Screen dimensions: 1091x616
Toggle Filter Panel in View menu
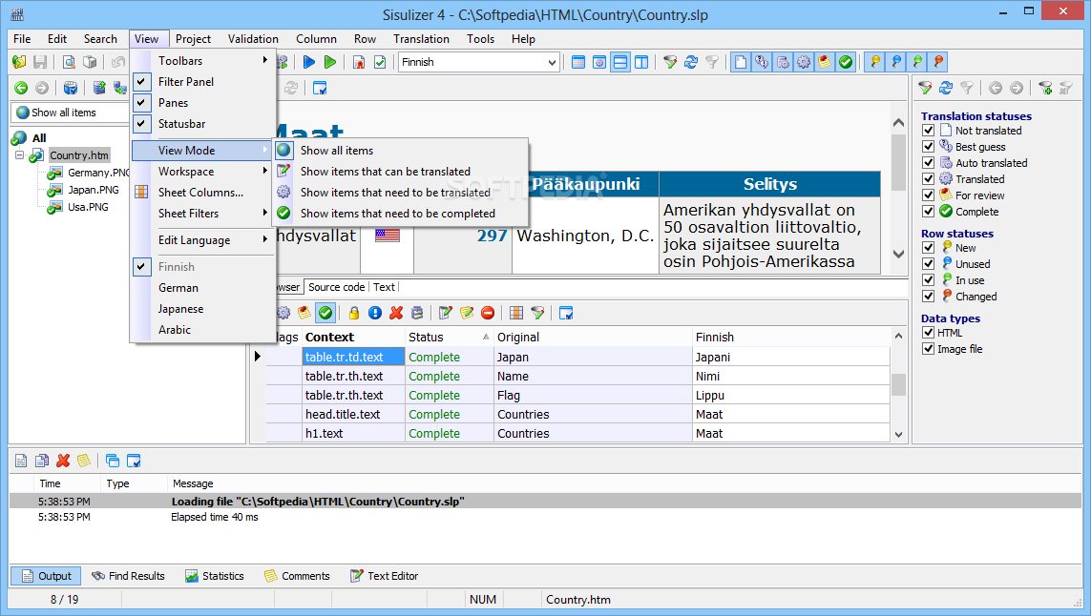(201, 81)
